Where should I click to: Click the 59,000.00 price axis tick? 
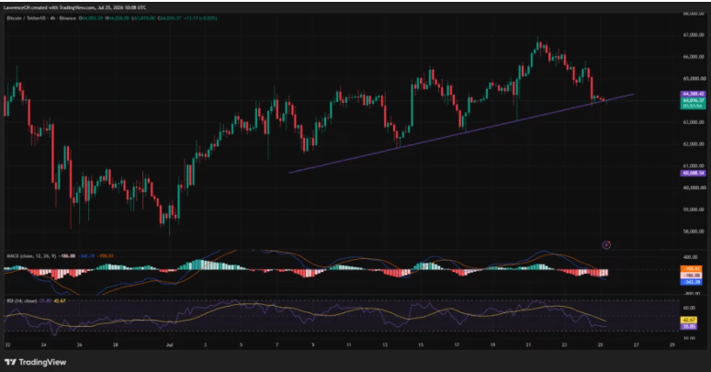click(694, 209)
